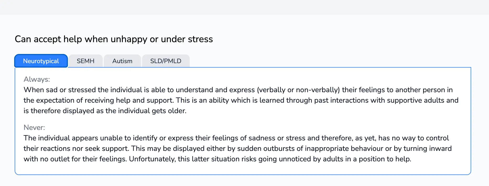Select the Neurotypical tab
The image size is (489, 186).
point(41,61)
